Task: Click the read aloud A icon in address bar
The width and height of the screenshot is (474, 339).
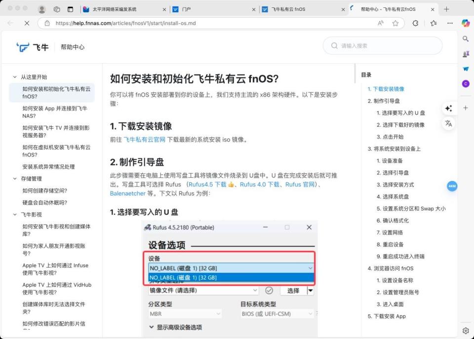Action: tap(380, 23)
